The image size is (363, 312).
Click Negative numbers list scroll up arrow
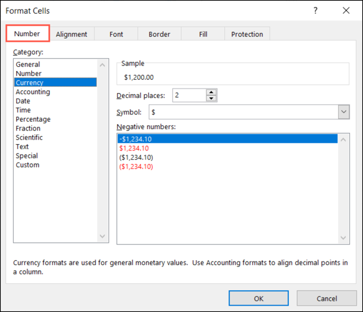click(343, 140)
